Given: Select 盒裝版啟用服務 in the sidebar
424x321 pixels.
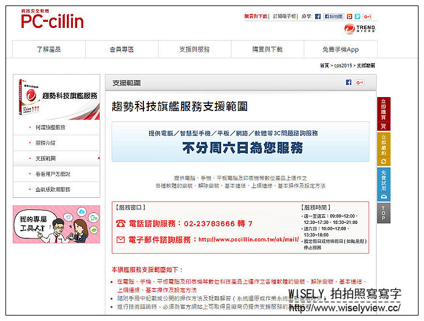Looking at the screenshot, I should coord(56,189).
